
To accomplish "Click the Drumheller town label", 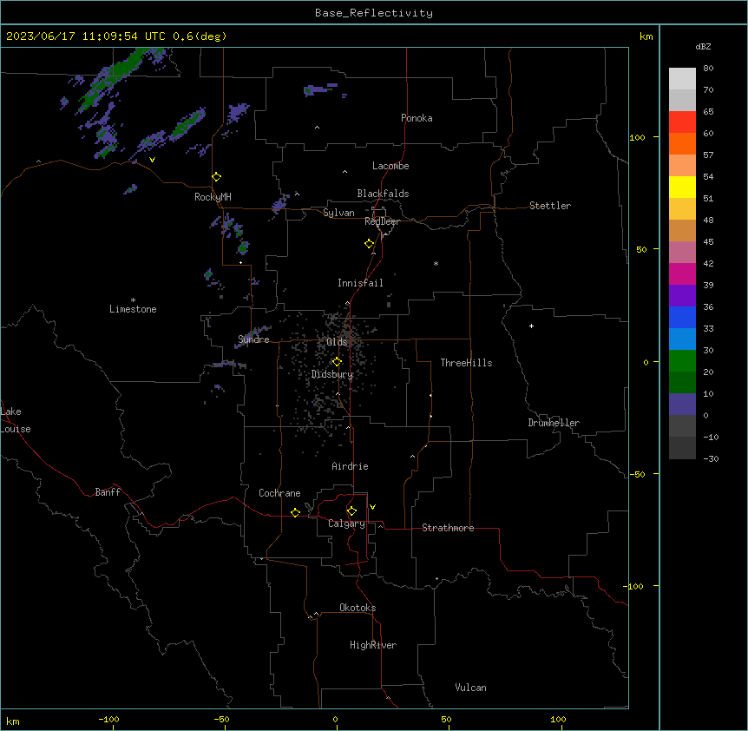I will click(x=554, y=423).
